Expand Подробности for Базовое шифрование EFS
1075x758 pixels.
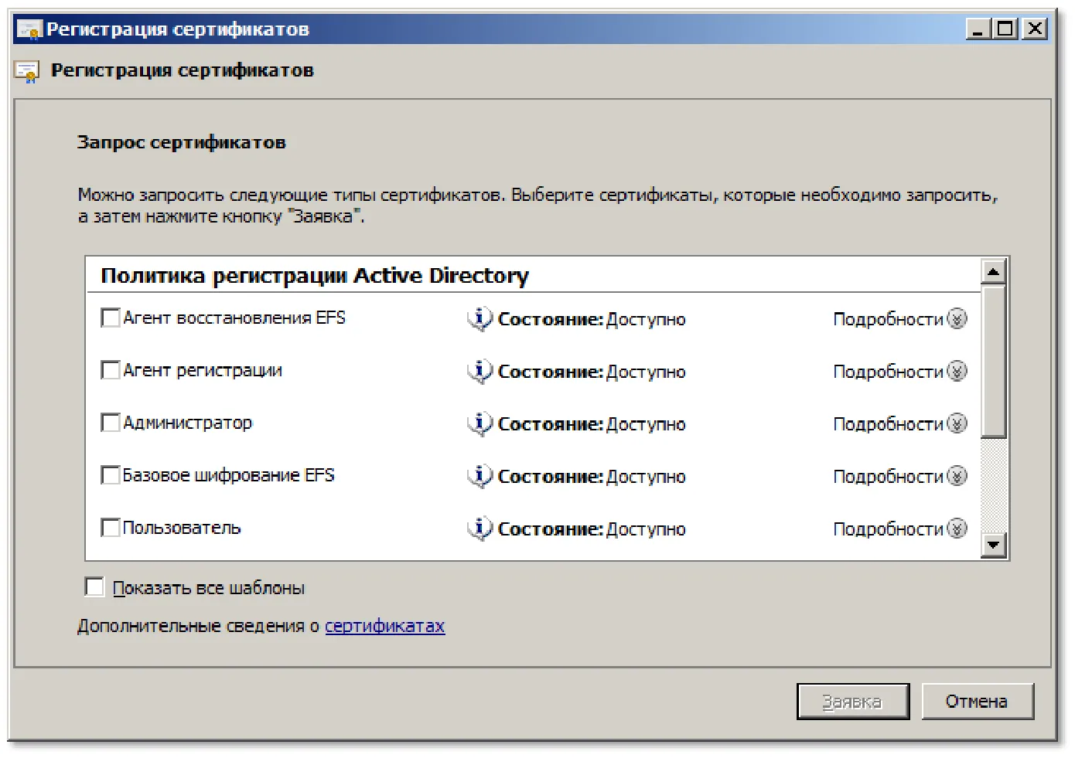[x=899, y=477]
